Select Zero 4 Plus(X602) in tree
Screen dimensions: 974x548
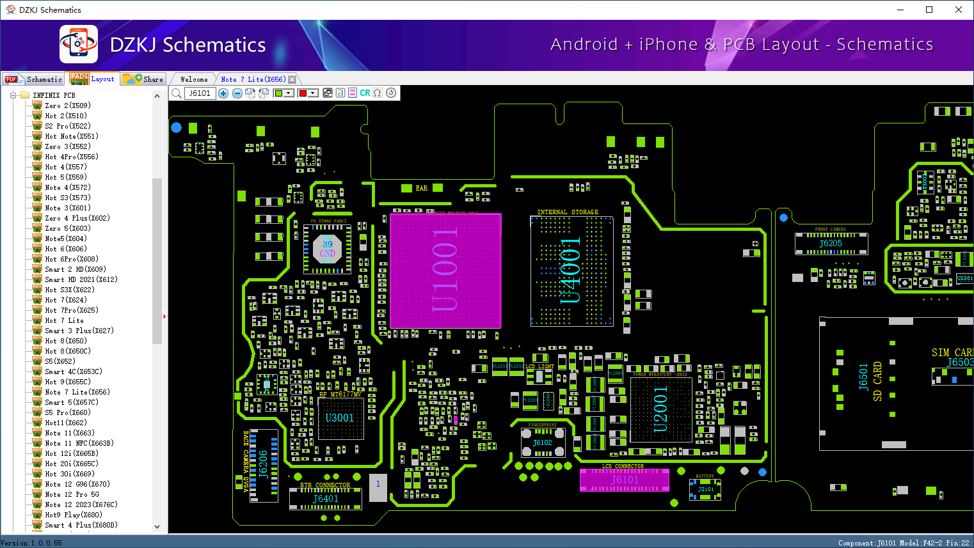pos(77,218)
